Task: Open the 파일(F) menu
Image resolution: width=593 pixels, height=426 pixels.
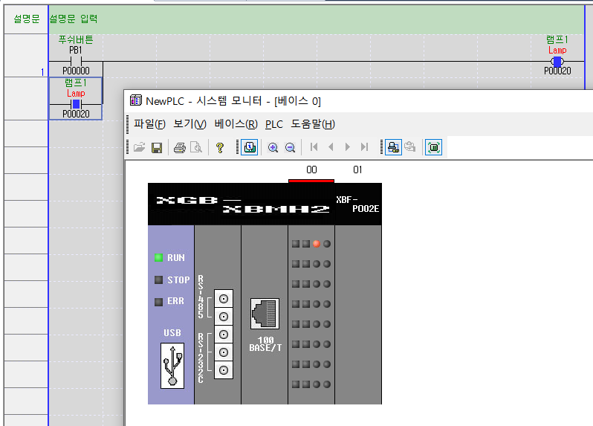Action: [x=149, y=124]
